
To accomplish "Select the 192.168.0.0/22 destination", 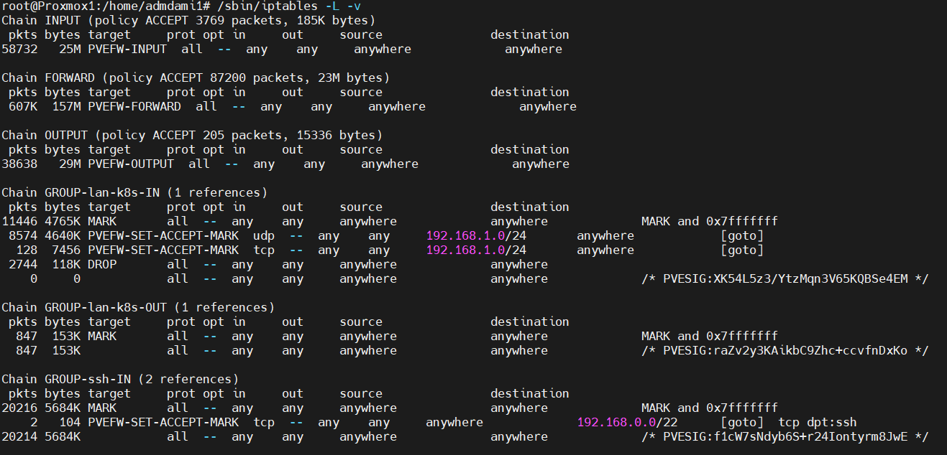I will tap(627, 422).
